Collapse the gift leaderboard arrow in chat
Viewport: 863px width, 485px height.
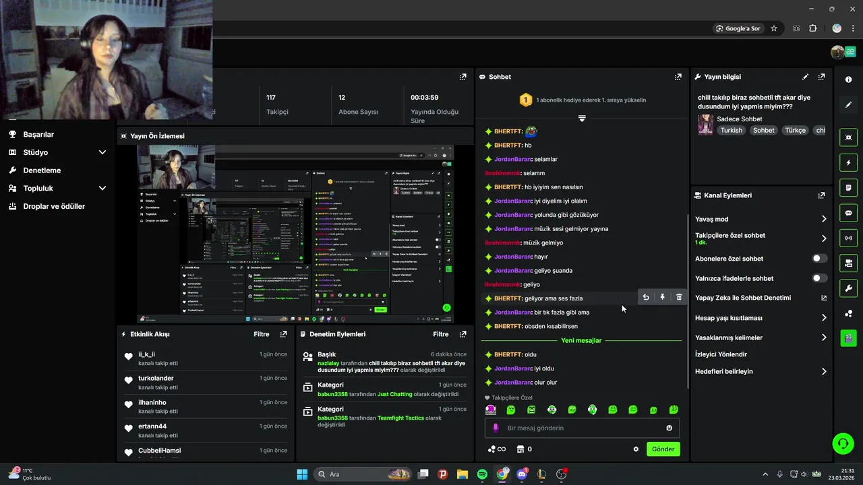click(x=582, y=119)
